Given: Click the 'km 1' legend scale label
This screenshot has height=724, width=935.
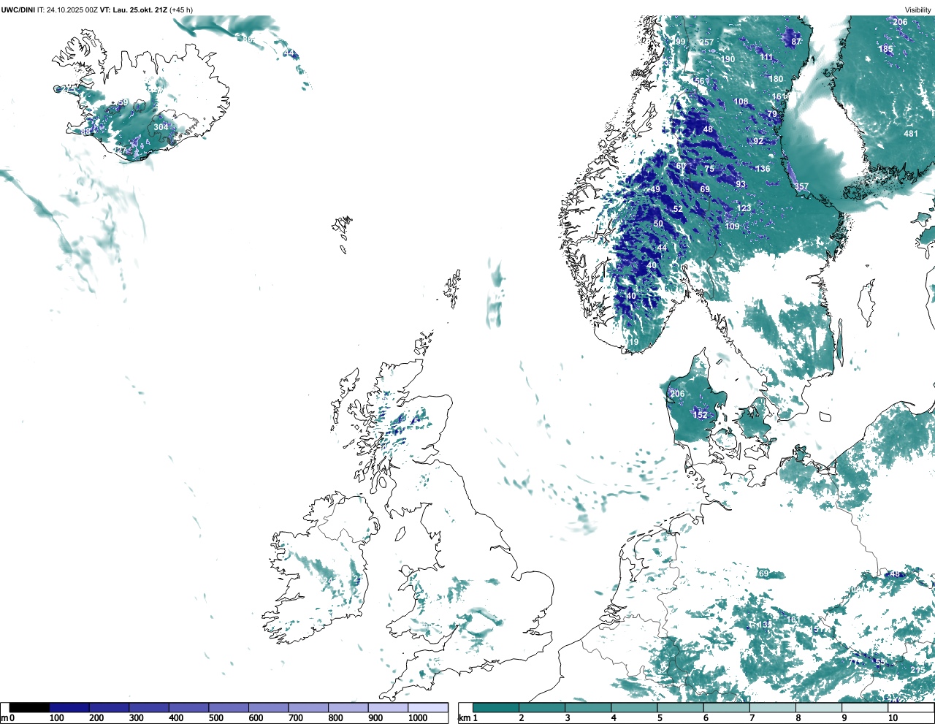Looking at the screenshot, I should point(469,718).
